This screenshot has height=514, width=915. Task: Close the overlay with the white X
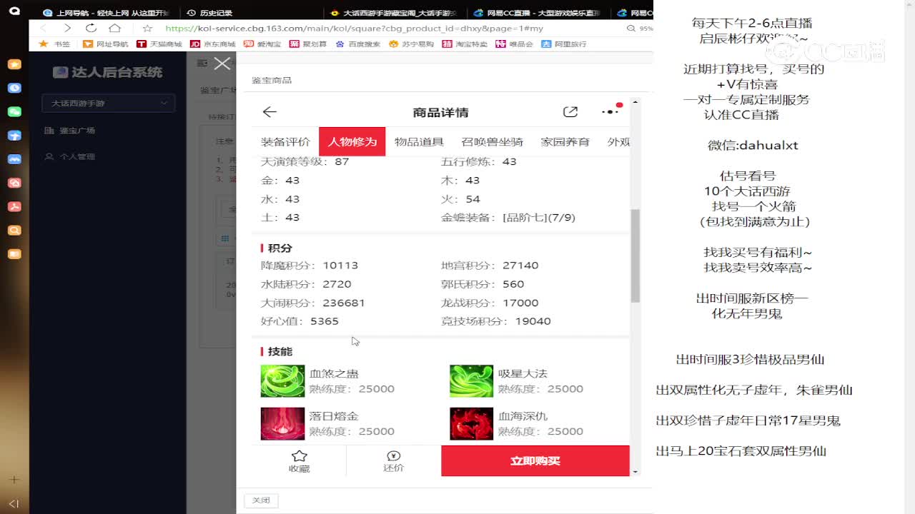(222, 64)
